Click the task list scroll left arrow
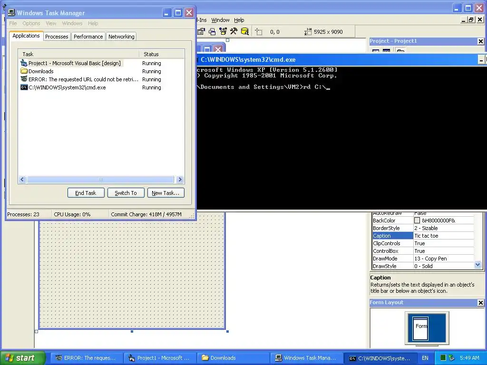The image size is (487, 365). pyautogui.click(x=22, y=179)
